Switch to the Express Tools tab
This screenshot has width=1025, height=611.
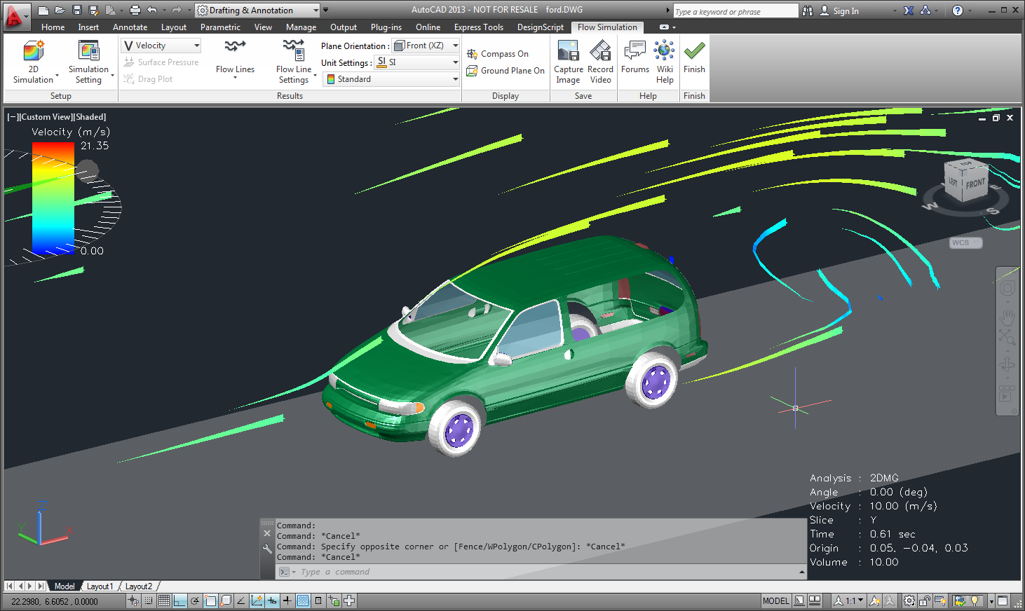(478, 27)
